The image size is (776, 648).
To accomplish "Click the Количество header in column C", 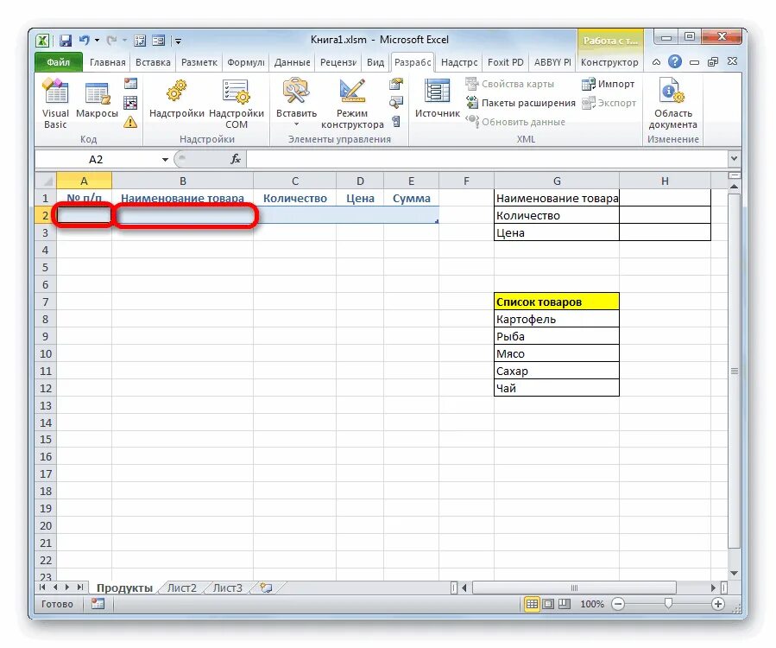I will click(295, 198).
